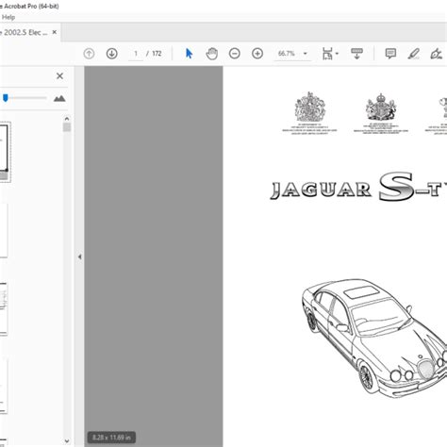The image size is (447, 447).
Task: Click the second royal crest emblem
Action: coord(381,107)
